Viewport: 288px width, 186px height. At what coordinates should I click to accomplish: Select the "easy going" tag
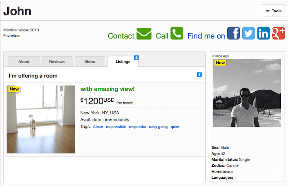point(158,127)
